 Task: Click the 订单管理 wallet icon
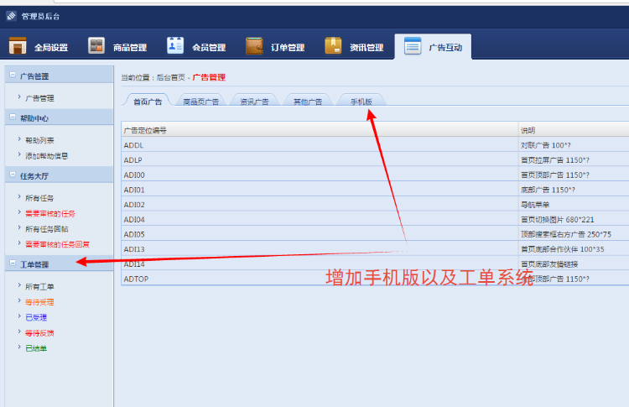click(254, 46)
